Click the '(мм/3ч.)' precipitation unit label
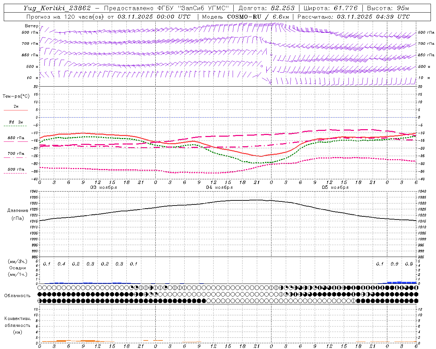The image size is (436, 349). tap(18, 262)
